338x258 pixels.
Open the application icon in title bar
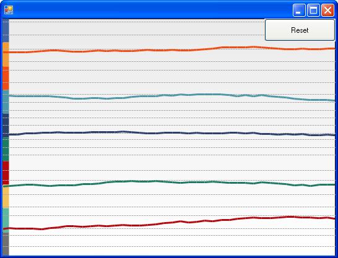[x=9, y=10]
